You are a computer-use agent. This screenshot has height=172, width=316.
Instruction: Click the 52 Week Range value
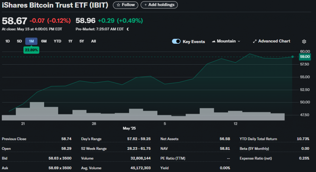pos(139,149)
